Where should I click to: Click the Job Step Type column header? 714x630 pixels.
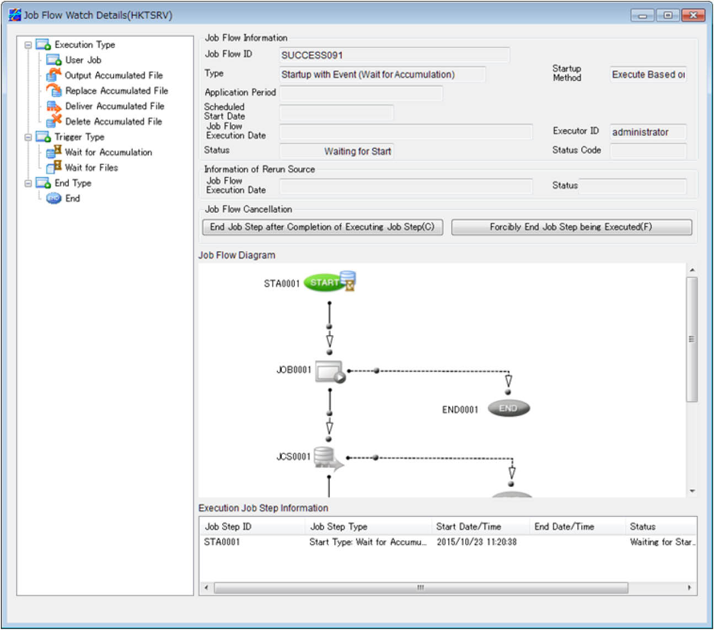click(339, 526)
